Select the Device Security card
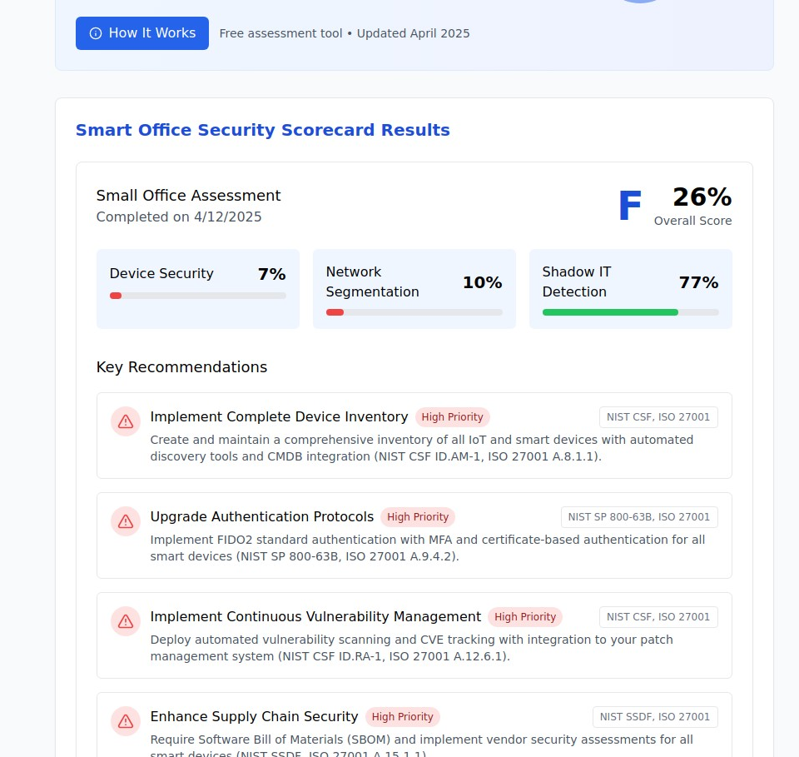This screenshot has height=757, width=799. (197, 289)
